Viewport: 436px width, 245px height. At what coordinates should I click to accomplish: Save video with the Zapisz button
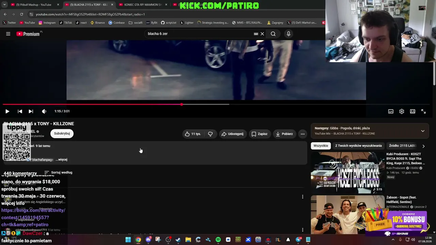tap(260, 134)
